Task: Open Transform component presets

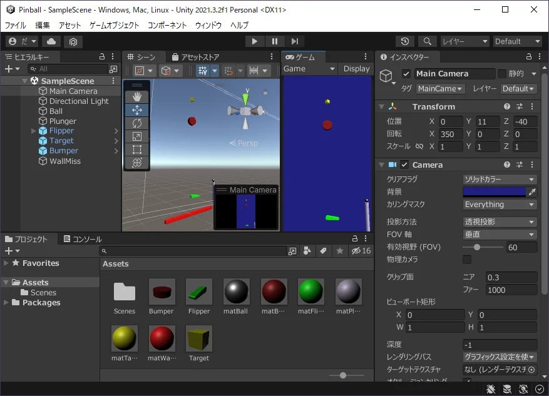Action: [520, 107]
